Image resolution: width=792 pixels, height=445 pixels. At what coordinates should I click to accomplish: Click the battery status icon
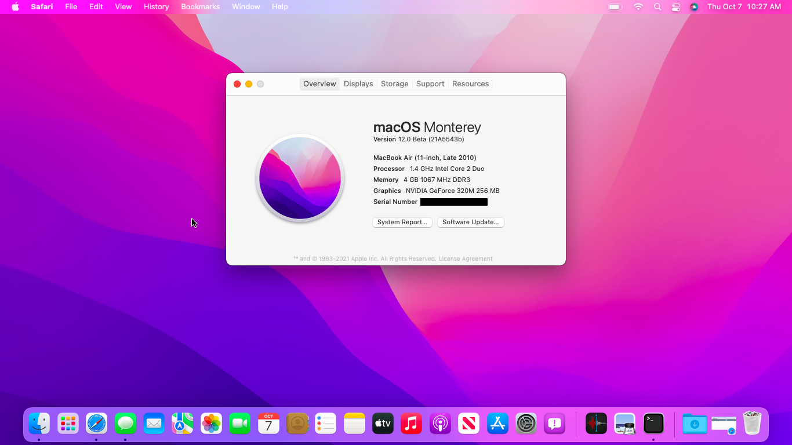click(x=615, y=7)
